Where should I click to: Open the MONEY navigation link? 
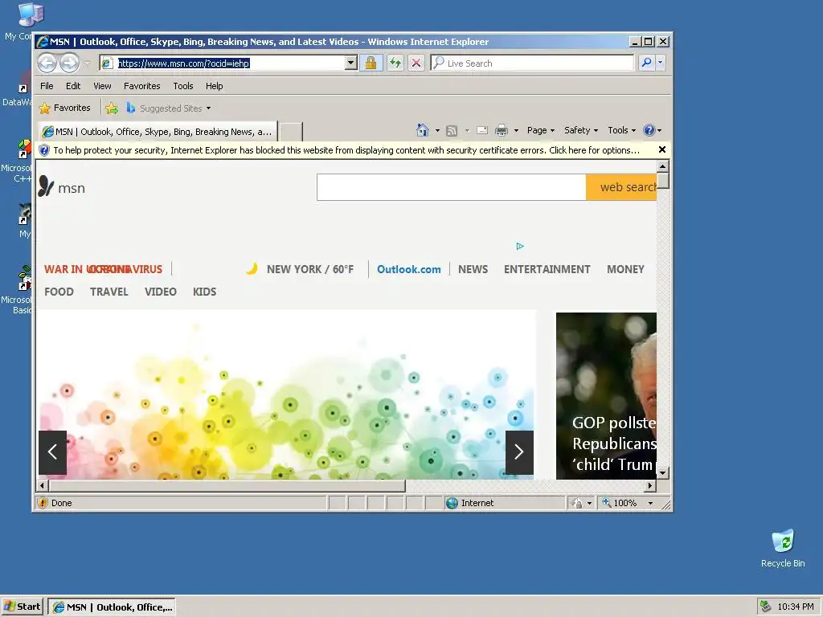625,269
